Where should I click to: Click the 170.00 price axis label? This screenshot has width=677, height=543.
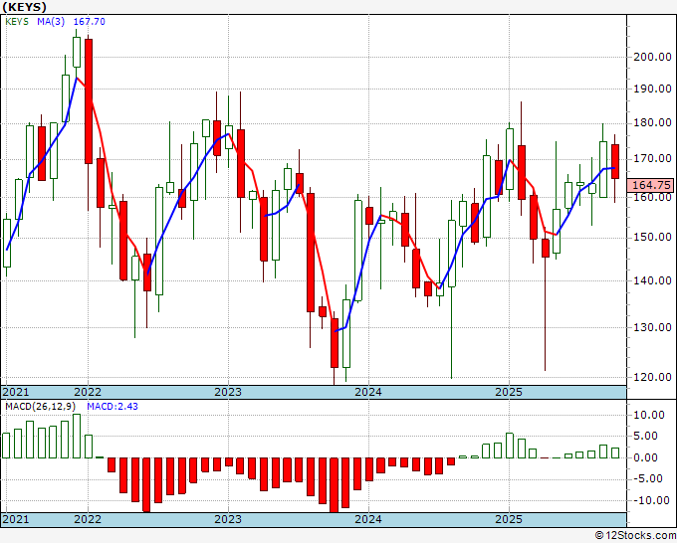(x=652, y=159)
